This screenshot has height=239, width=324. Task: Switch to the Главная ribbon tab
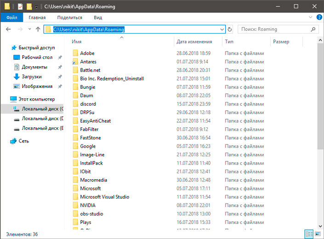[37, 17]
